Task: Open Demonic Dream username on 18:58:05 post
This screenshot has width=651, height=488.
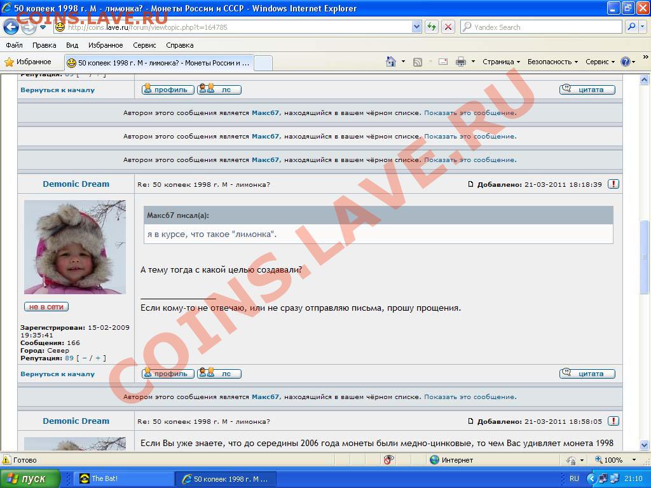Action: click(76, 421)
